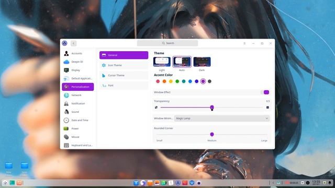
Task: Select the General personalization tab
Action: click(x=124, y=55)
